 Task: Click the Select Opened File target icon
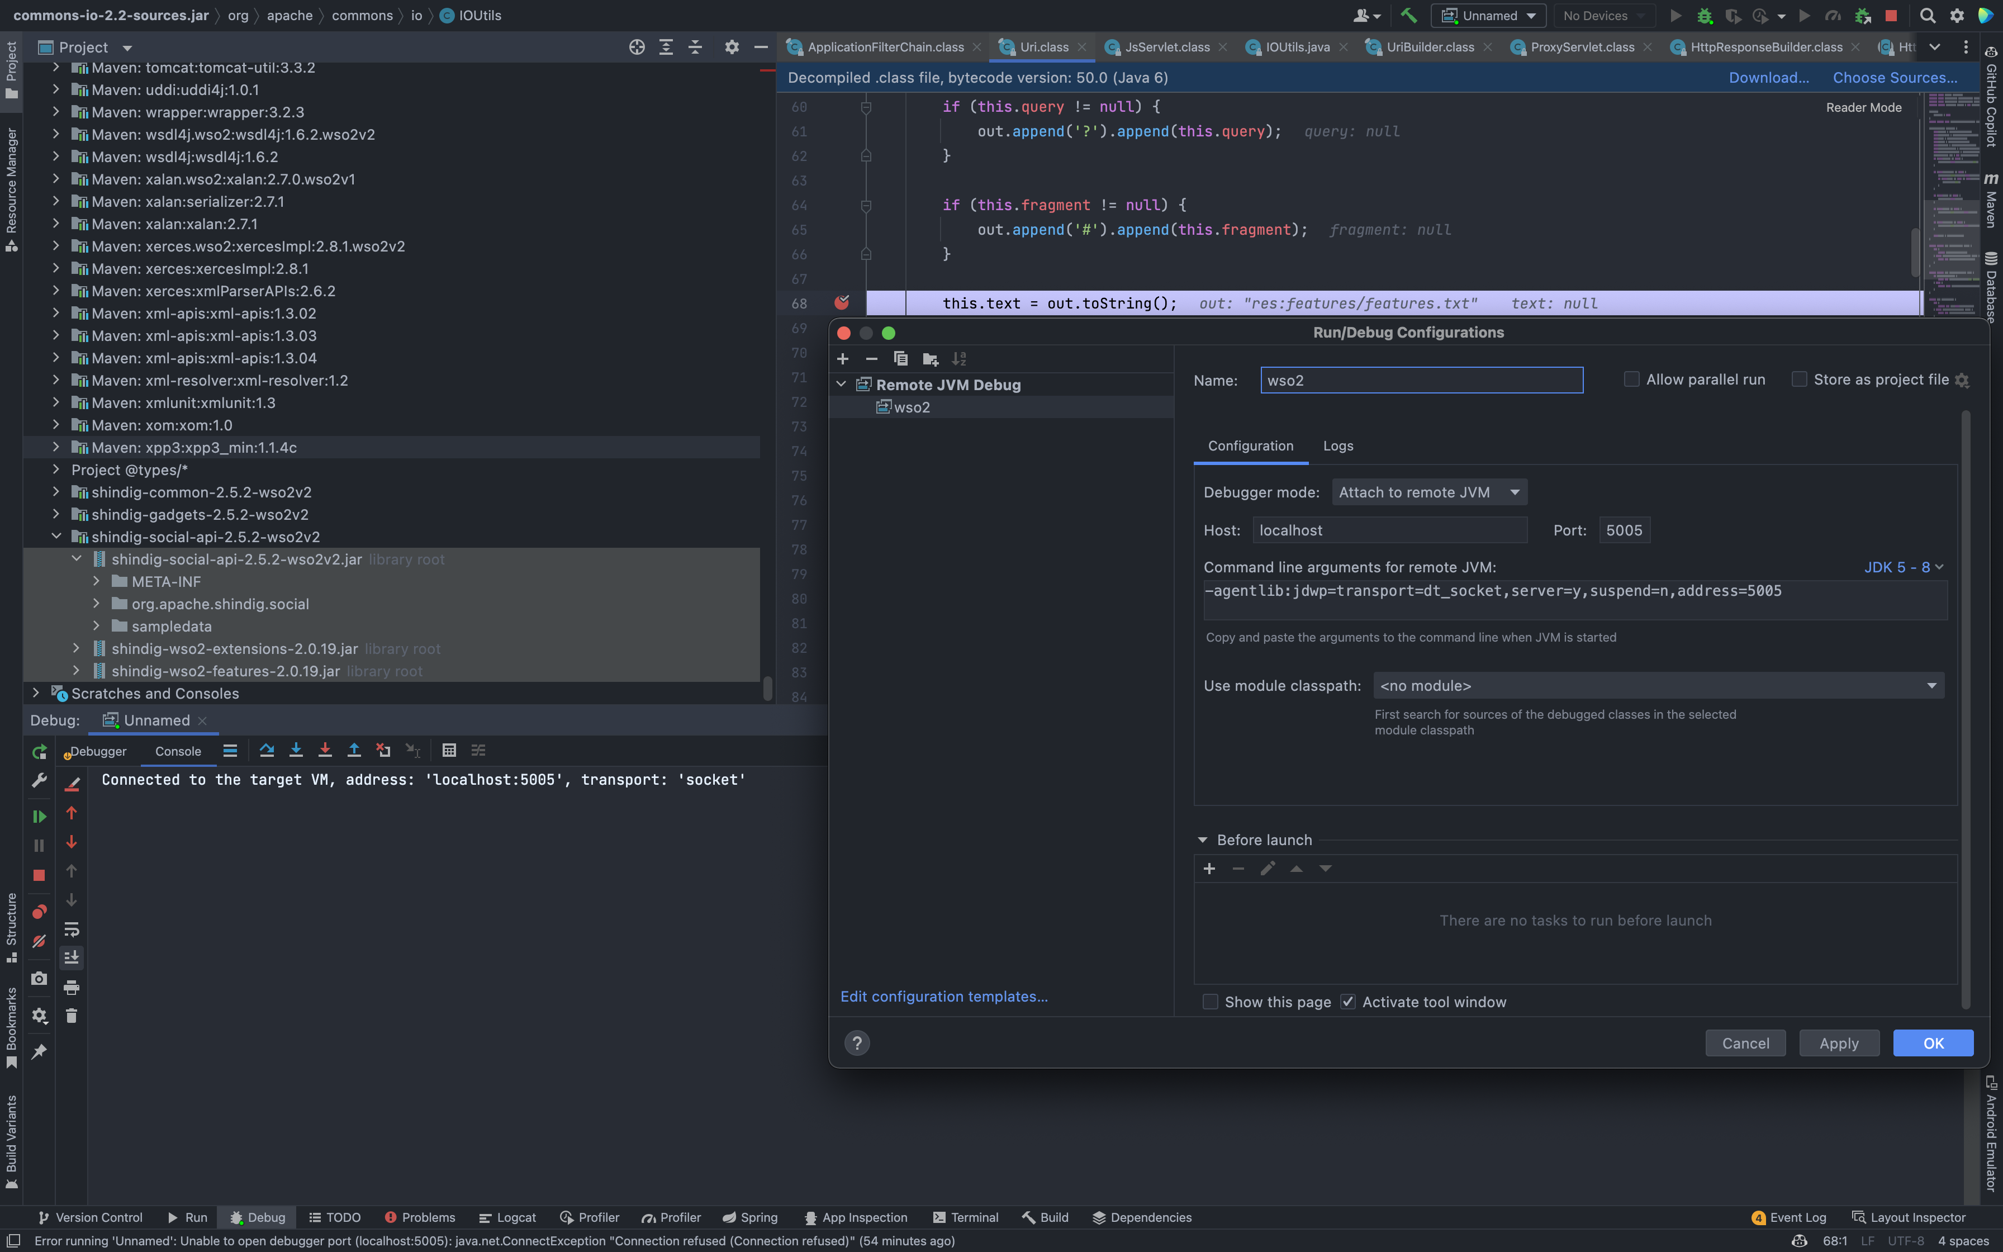click(637, 47)
